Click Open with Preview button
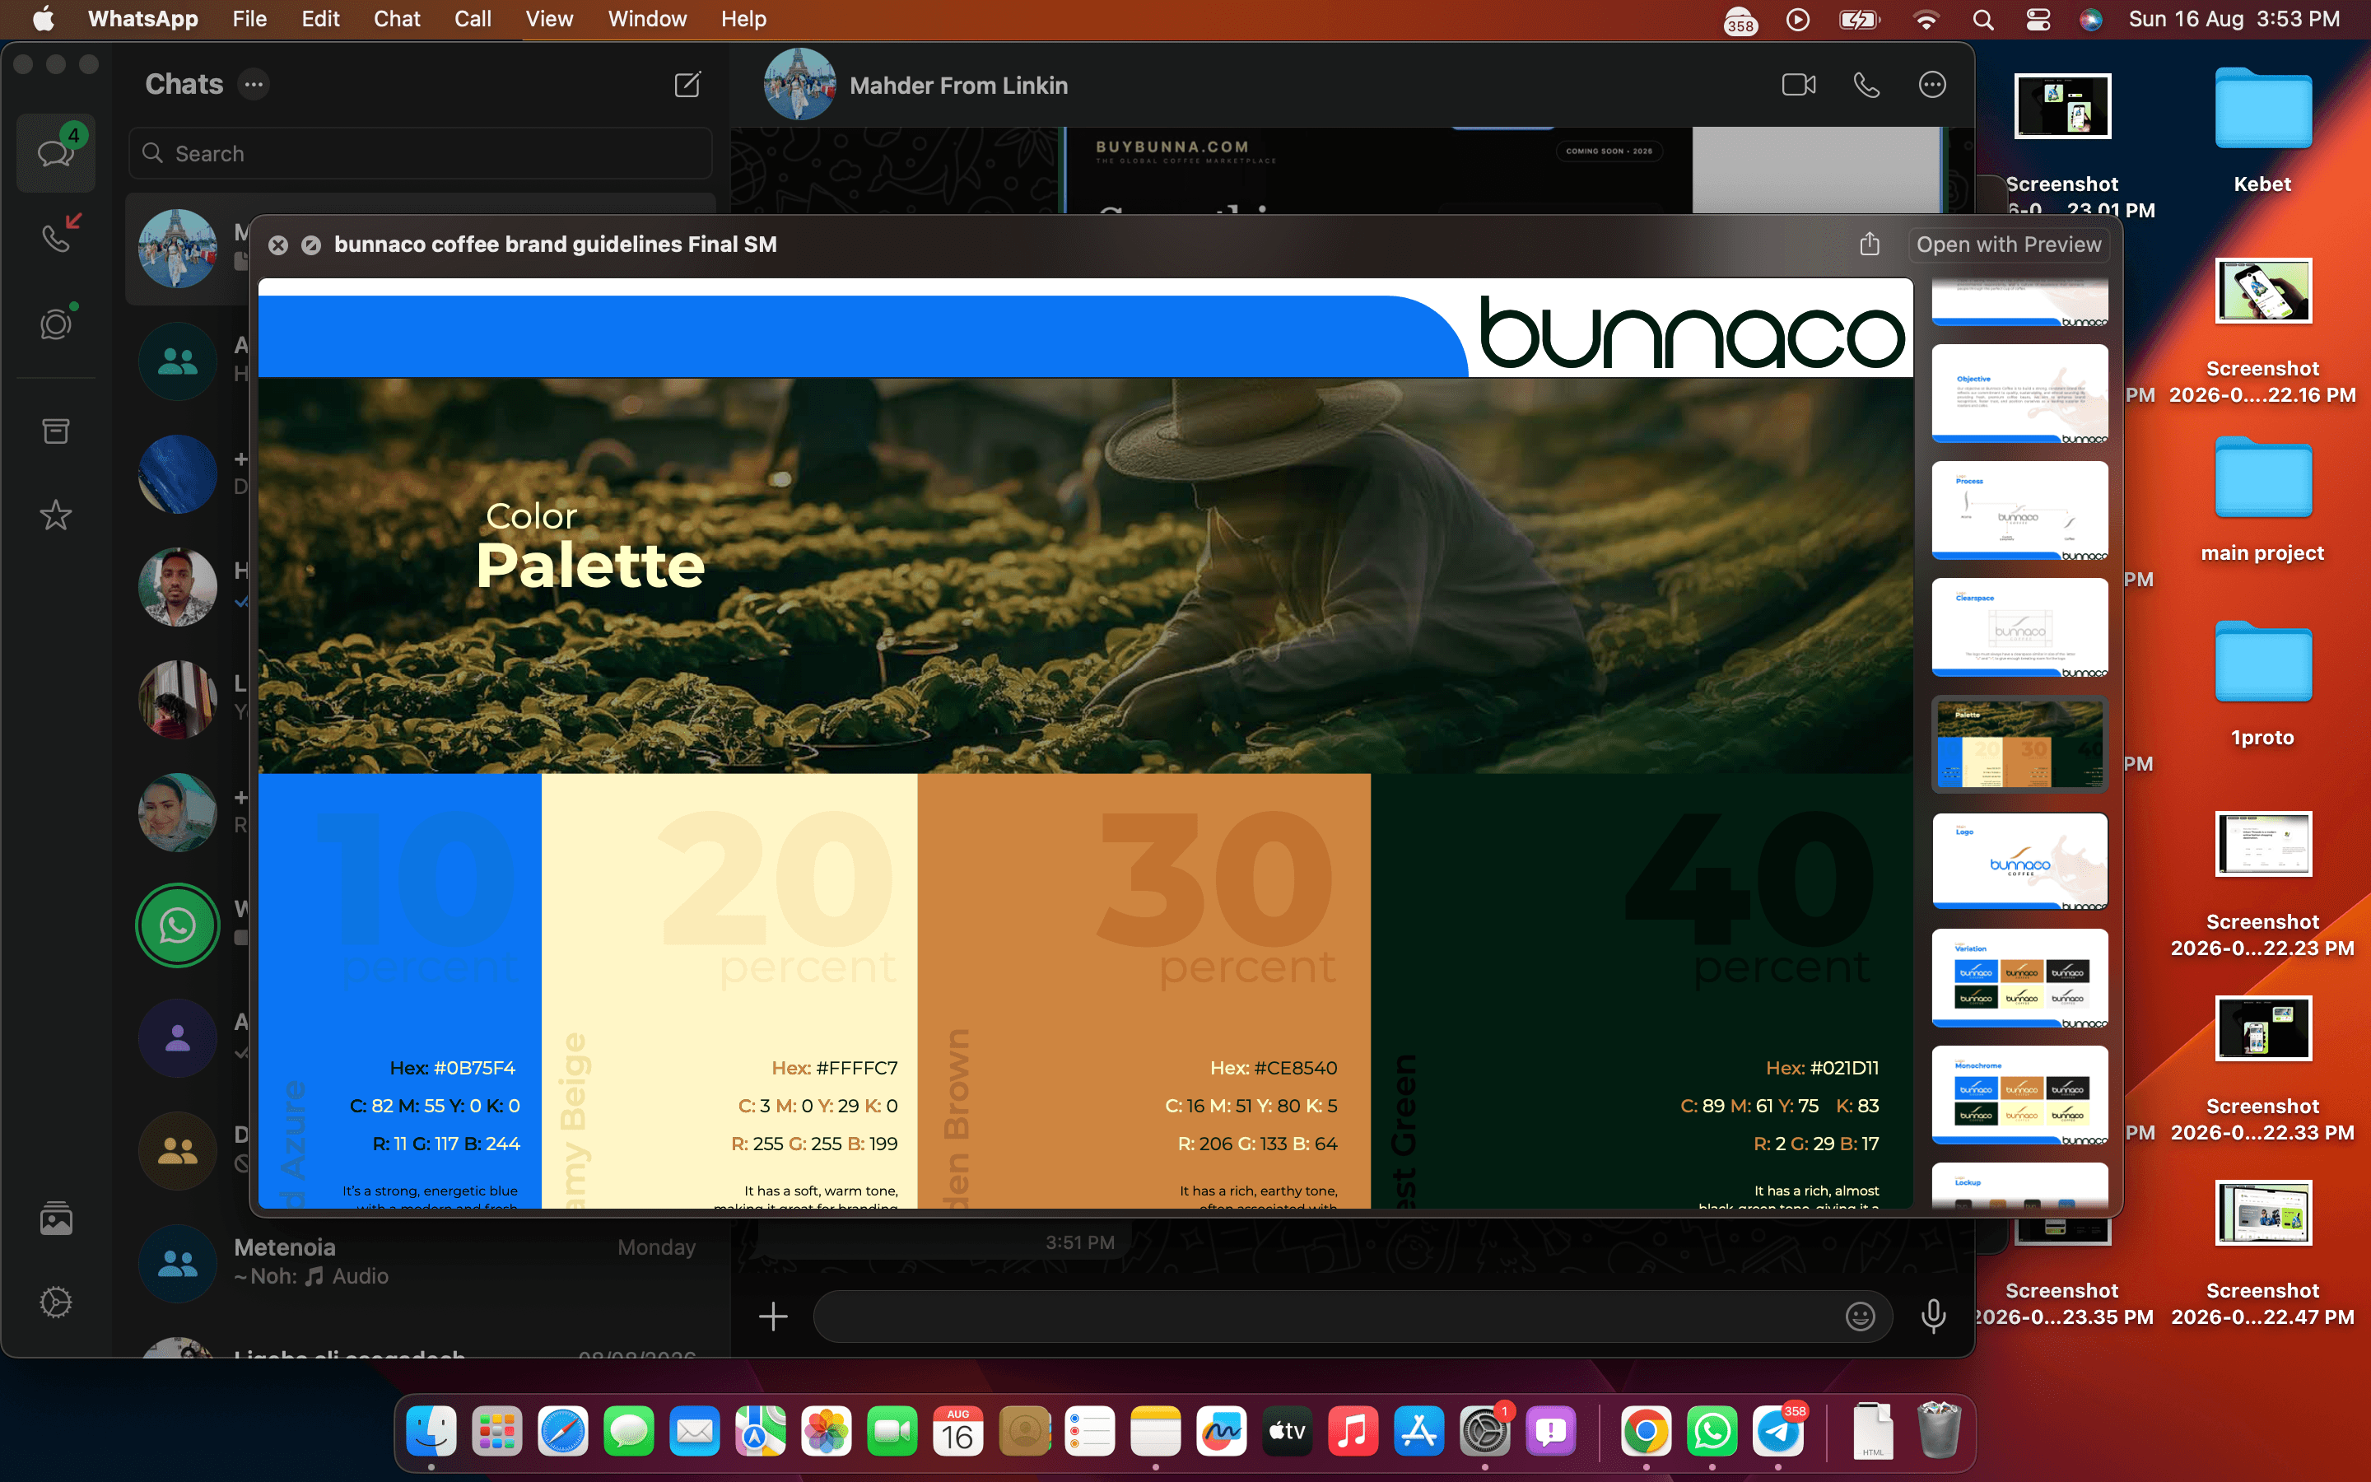Viewport: 2371px width, 1482px height. 2009,245
